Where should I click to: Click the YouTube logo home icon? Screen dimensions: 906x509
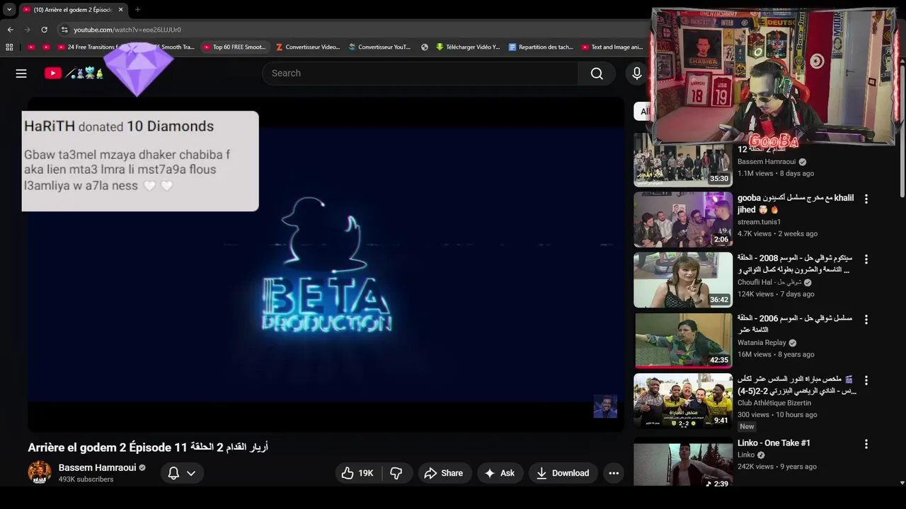coord(53,73)
